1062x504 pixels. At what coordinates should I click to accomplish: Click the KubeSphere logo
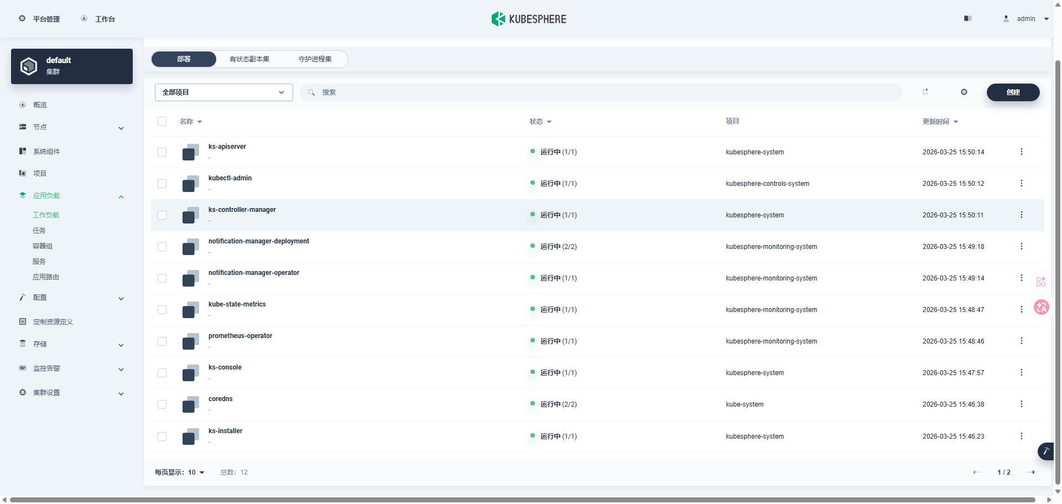point(529,19)
